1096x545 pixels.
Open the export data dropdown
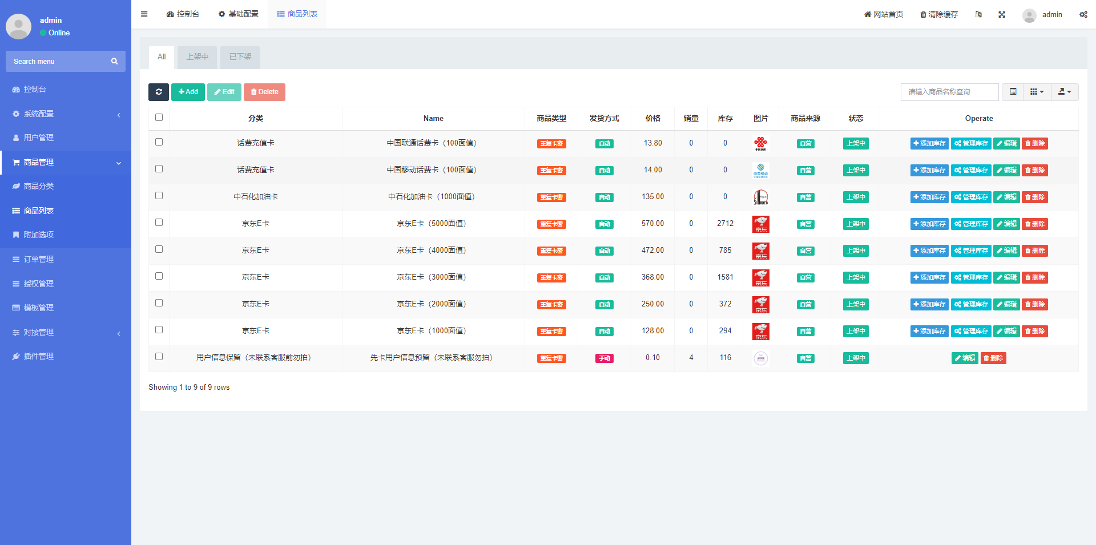click(1065, 92)
